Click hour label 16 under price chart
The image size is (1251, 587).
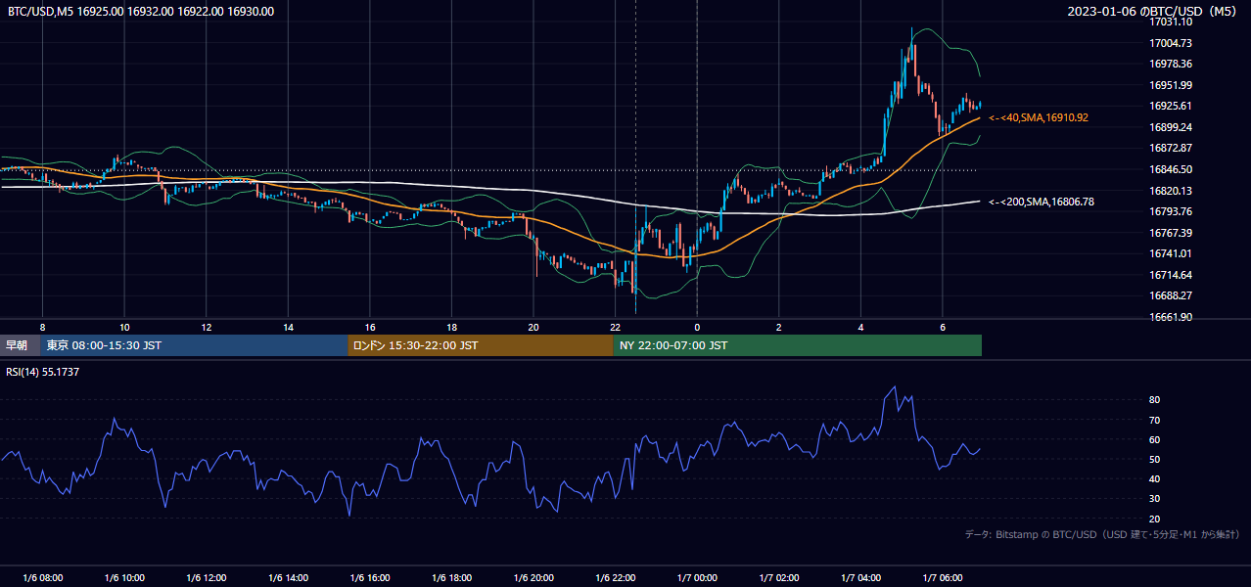tap(370, 327)
